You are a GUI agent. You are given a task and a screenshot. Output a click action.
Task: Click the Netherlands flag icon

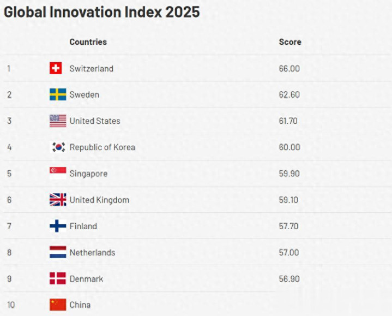click(x=58, y=252)
